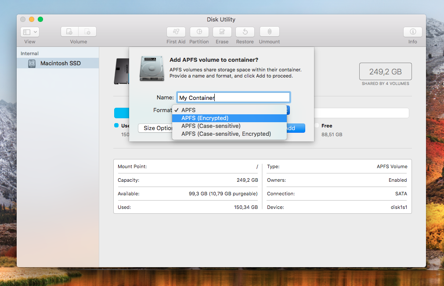Open the View dropdown in toolbar

click(30, 32)
